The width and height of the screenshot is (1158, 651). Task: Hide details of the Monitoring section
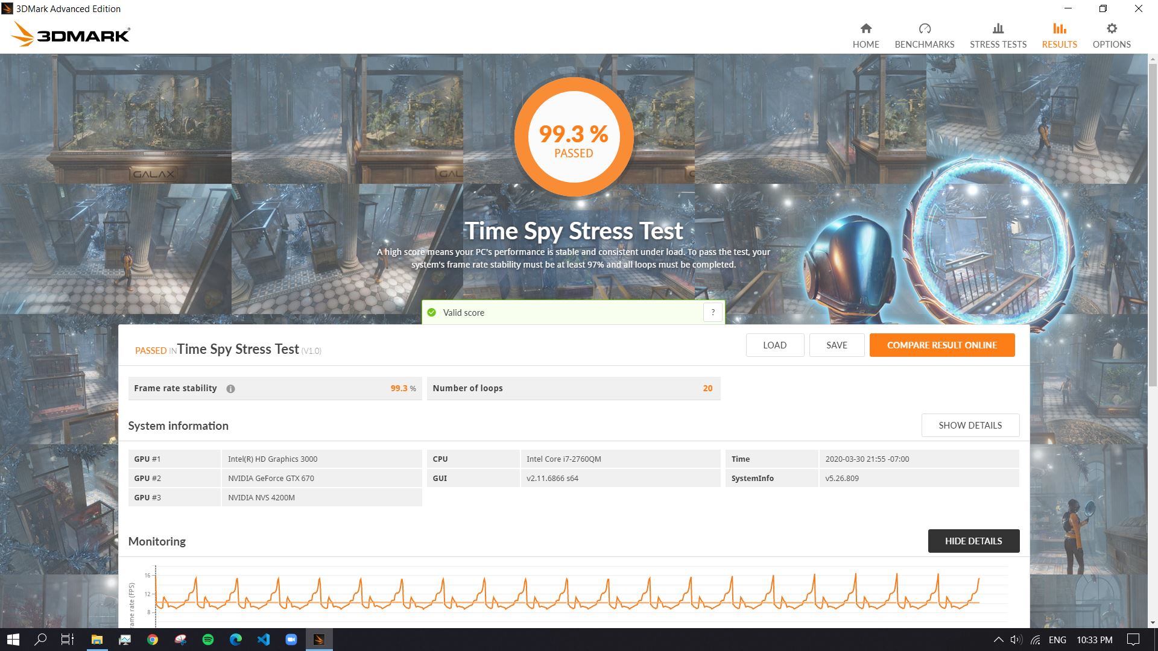pos(973,541)
